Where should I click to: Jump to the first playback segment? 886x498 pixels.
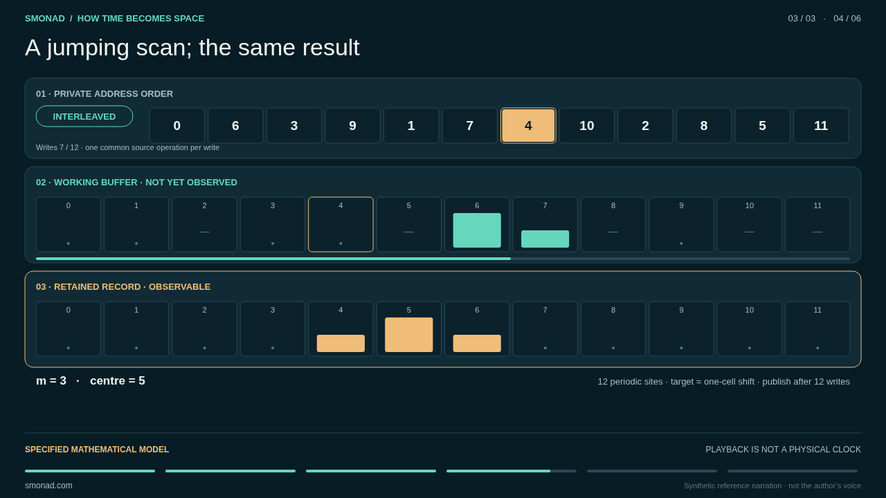click(90, 471)
